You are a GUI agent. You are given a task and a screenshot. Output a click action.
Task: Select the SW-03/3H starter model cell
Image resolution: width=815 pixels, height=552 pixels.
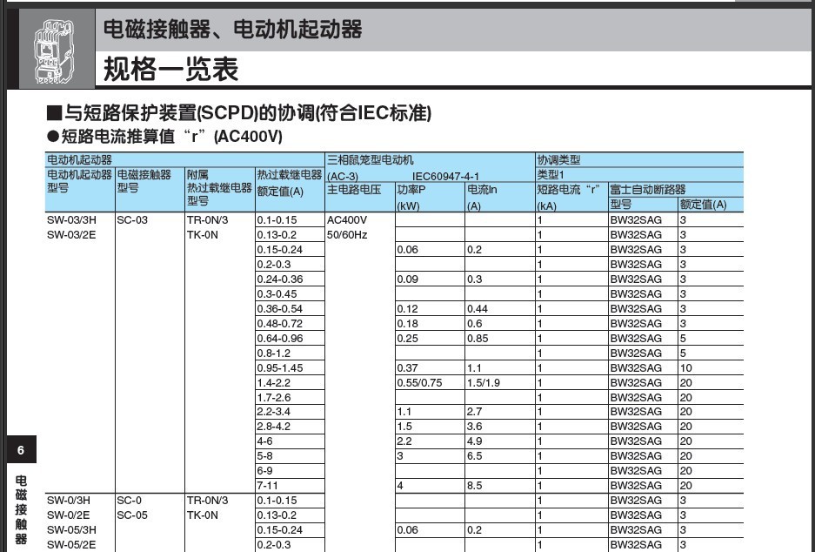[71, 220]
